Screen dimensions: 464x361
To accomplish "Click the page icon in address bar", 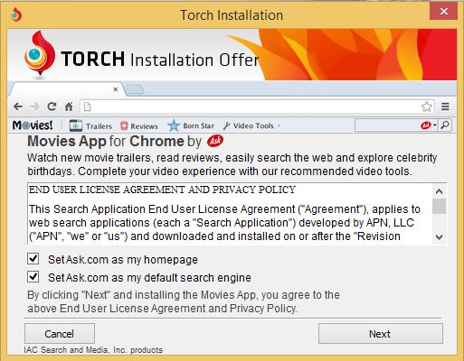I will [x=88, y=106].
